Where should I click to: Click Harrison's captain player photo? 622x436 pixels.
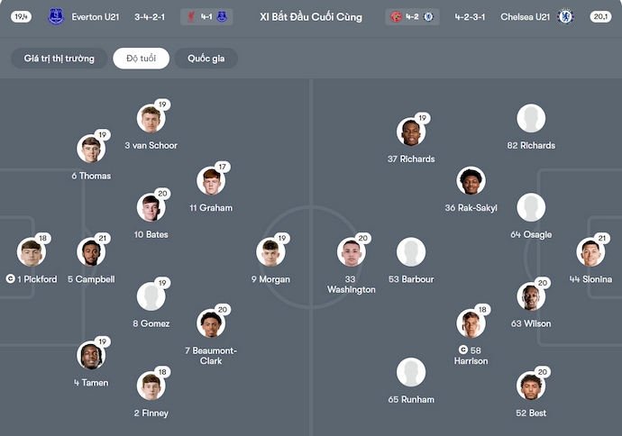pos(471,323)
